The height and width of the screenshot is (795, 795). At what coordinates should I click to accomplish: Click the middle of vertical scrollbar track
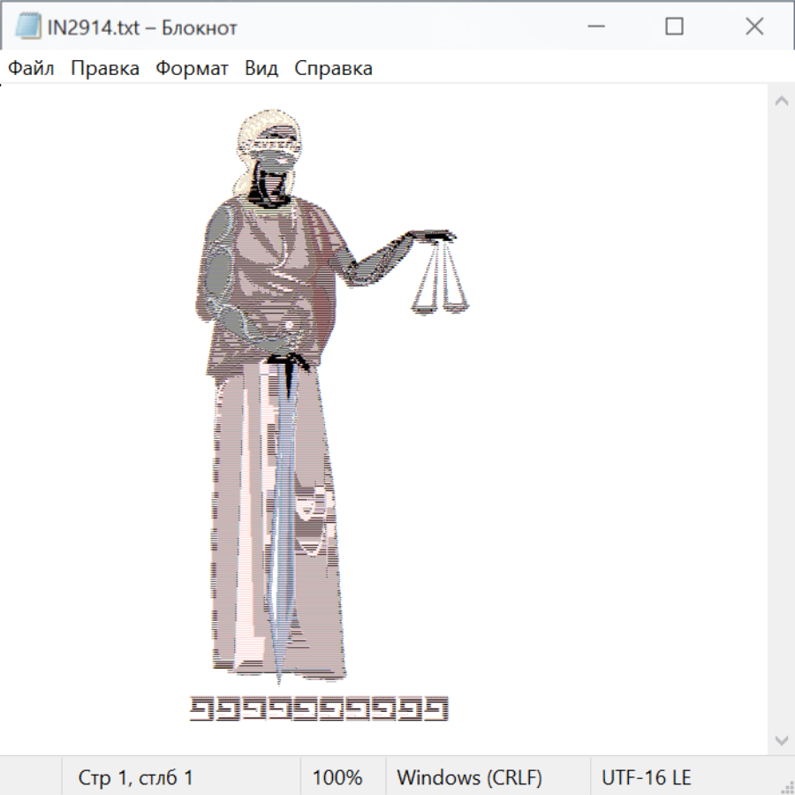pyautogui.click(x=781, y=420)
